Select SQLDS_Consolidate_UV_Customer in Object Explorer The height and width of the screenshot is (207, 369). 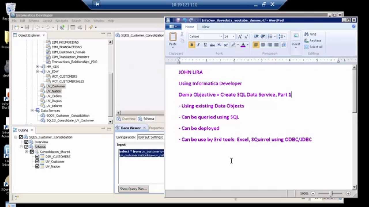pyautogui.click(x=70, y=120)
